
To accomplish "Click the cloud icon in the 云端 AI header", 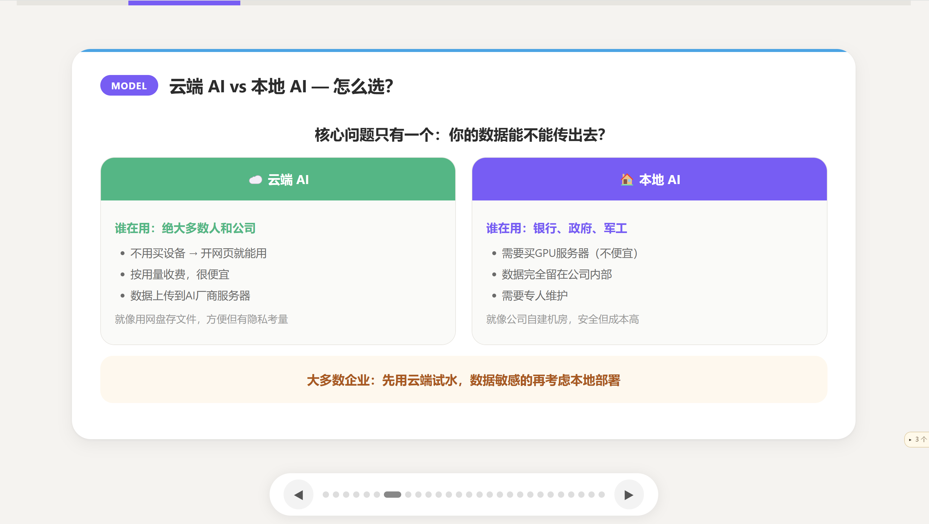I will pos(255,180).
